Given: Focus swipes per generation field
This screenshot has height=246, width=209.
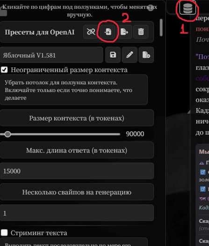Looking at the screenshot, I should click(x=77, y=213).
